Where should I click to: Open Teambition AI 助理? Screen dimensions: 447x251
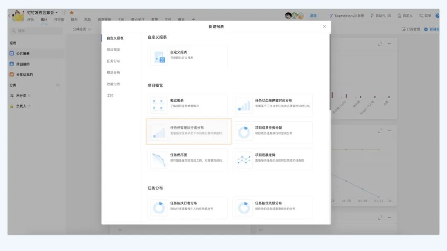(x=346, y=16)
